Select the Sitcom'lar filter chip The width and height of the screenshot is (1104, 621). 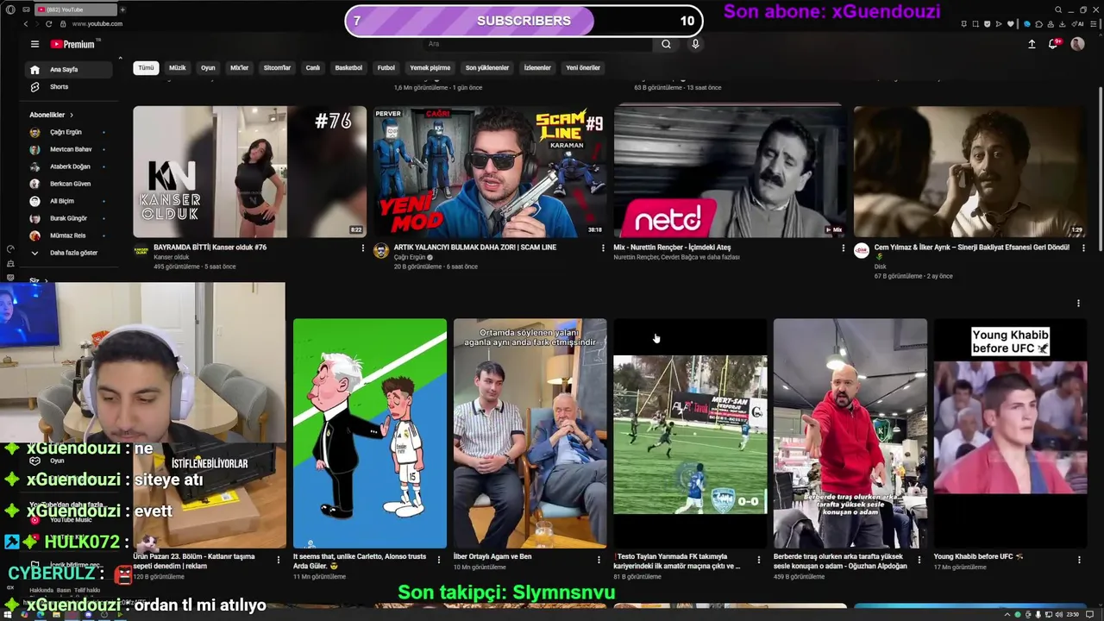(x=277, y=67)
